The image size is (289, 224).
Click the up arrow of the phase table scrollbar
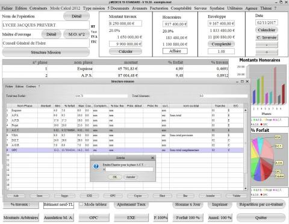tap(246, 110)
